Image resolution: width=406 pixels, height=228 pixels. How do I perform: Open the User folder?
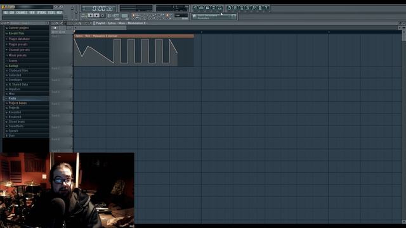[26, 136]
